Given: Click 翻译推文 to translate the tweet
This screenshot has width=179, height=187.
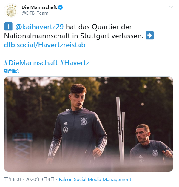Looking at the screenshot, I should point(12,71).
